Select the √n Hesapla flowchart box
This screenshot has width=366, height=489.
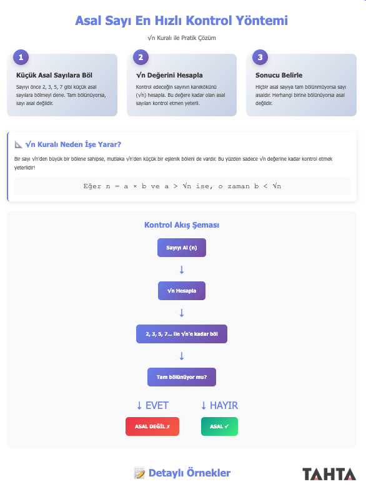pyautogui.click(x=182, y=291)
